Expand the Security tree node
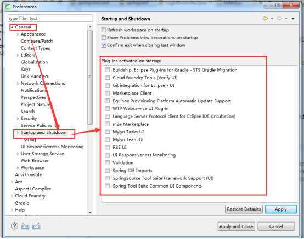Screen dimensions: 304x239 click(18, 119)
